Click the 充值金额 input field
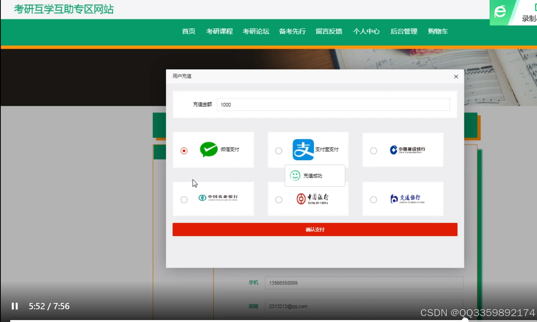 click(333, 104)
